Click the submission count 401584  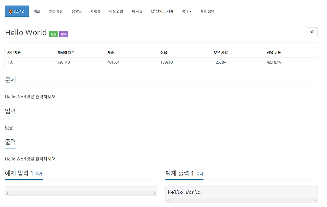pyautogui.click(x=113, y=62)
